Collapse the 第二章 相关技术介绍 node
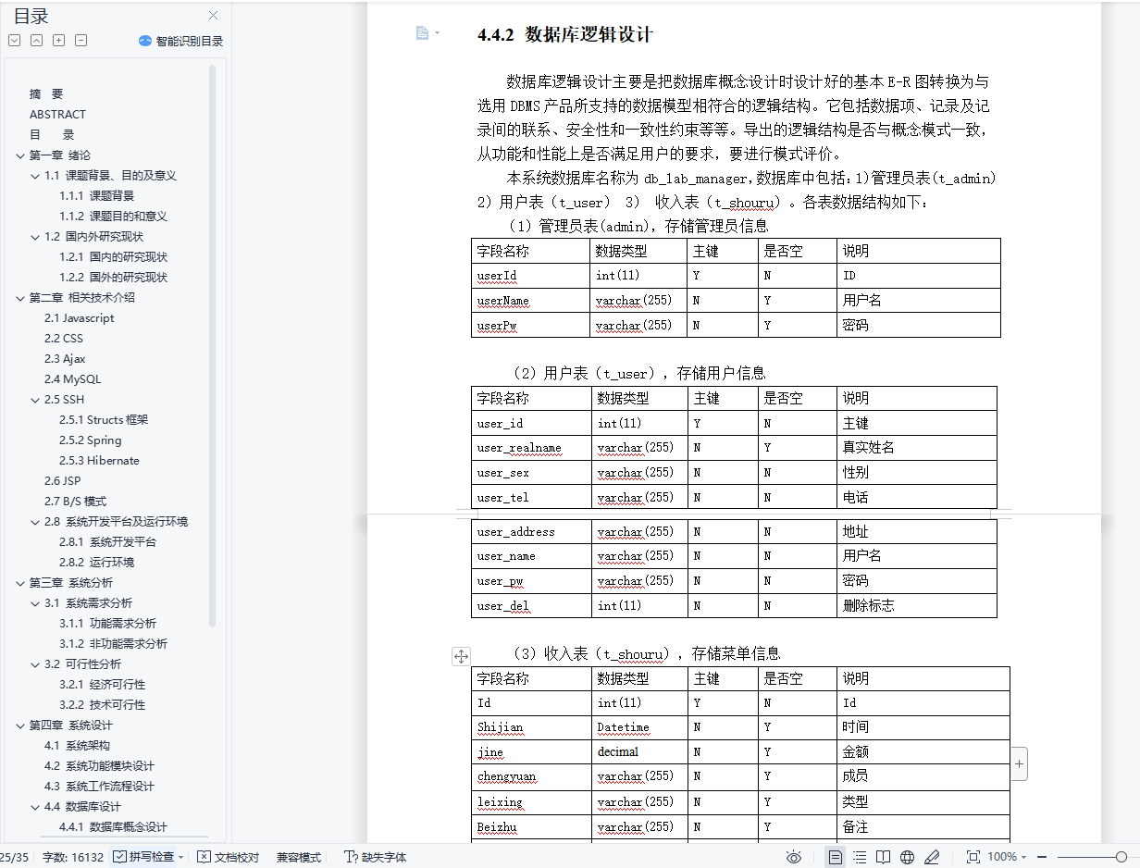This screenshot has height=868, width=1140. (x=20, y=298)
